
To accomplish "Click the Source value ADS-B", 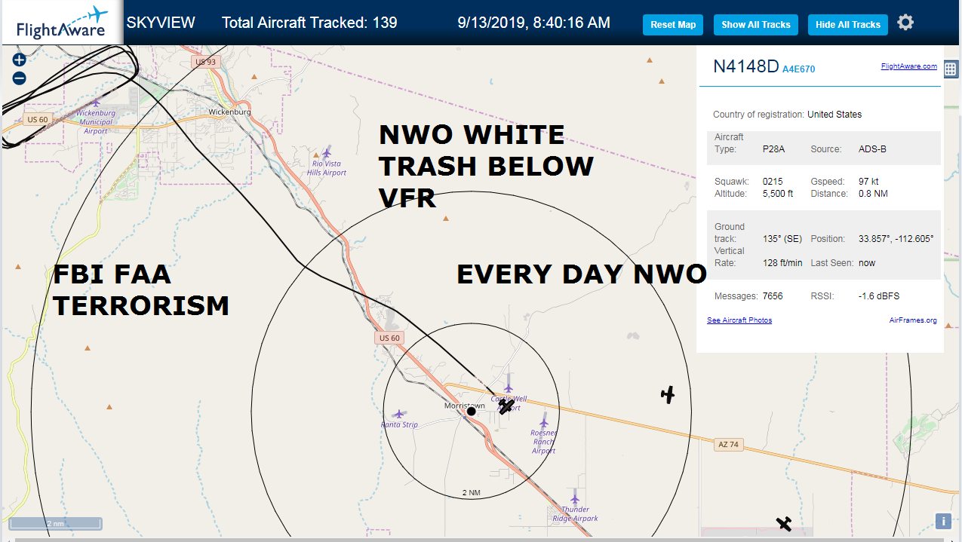I will click(x=872, y=149).
